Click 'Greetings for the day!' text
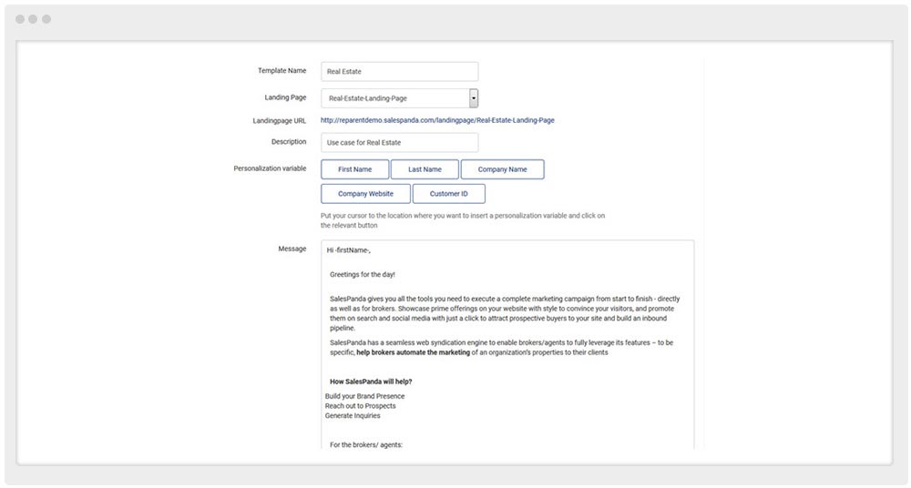The width and height of the screenshot is (911, 488). [x=363, y=275]
